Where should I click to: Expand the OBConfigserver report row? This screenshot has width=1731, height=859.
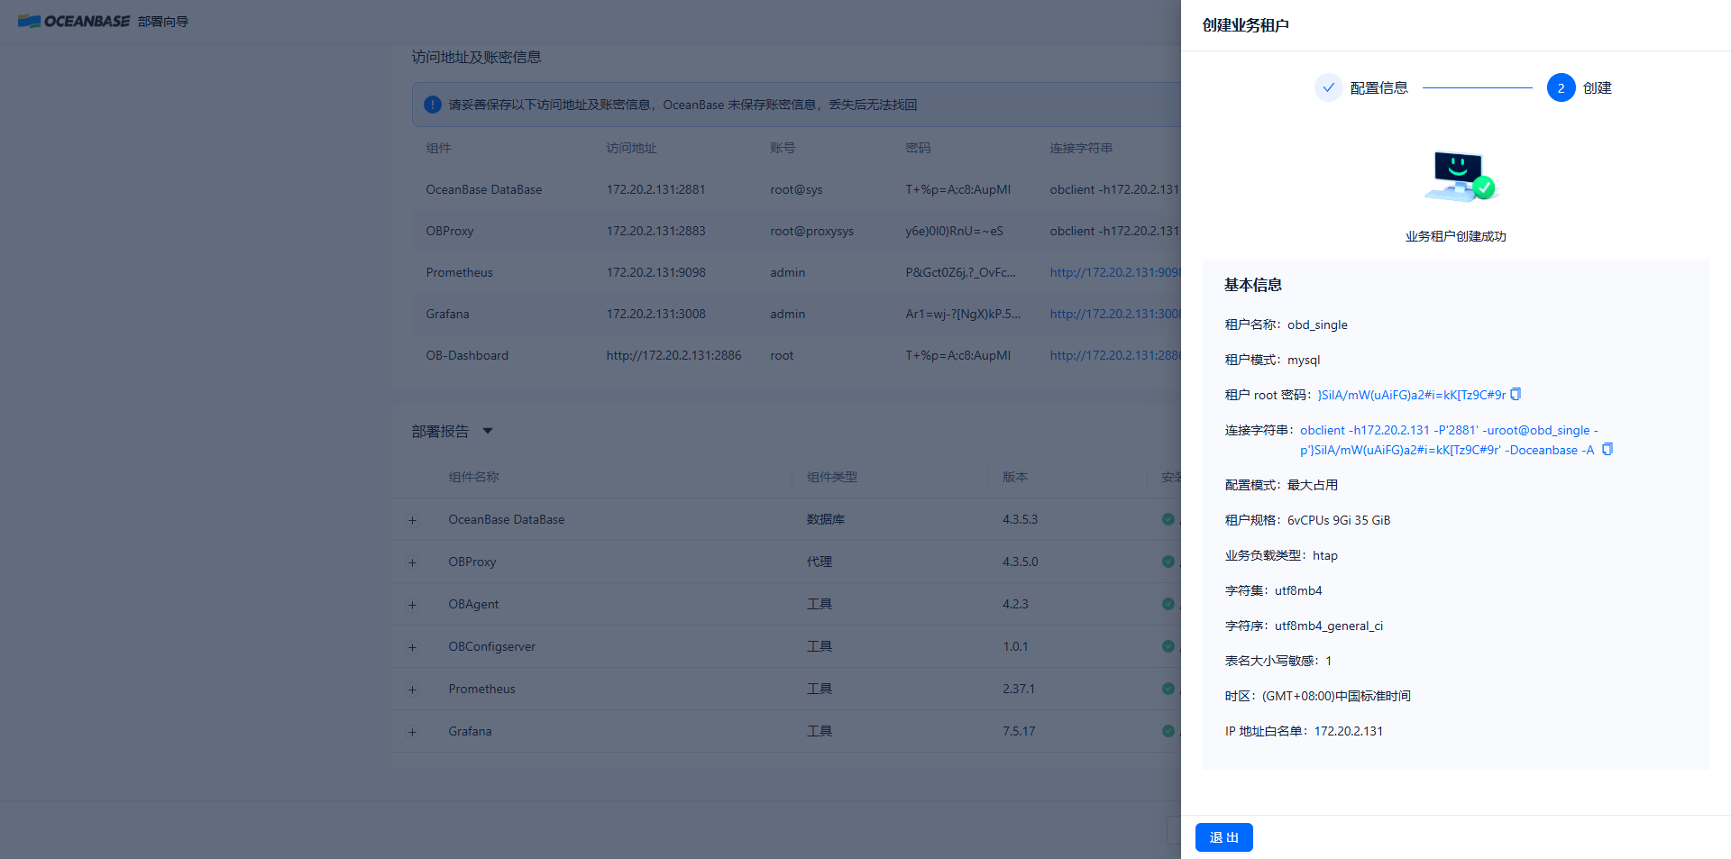pyautogui.click(x=412, y=647)
